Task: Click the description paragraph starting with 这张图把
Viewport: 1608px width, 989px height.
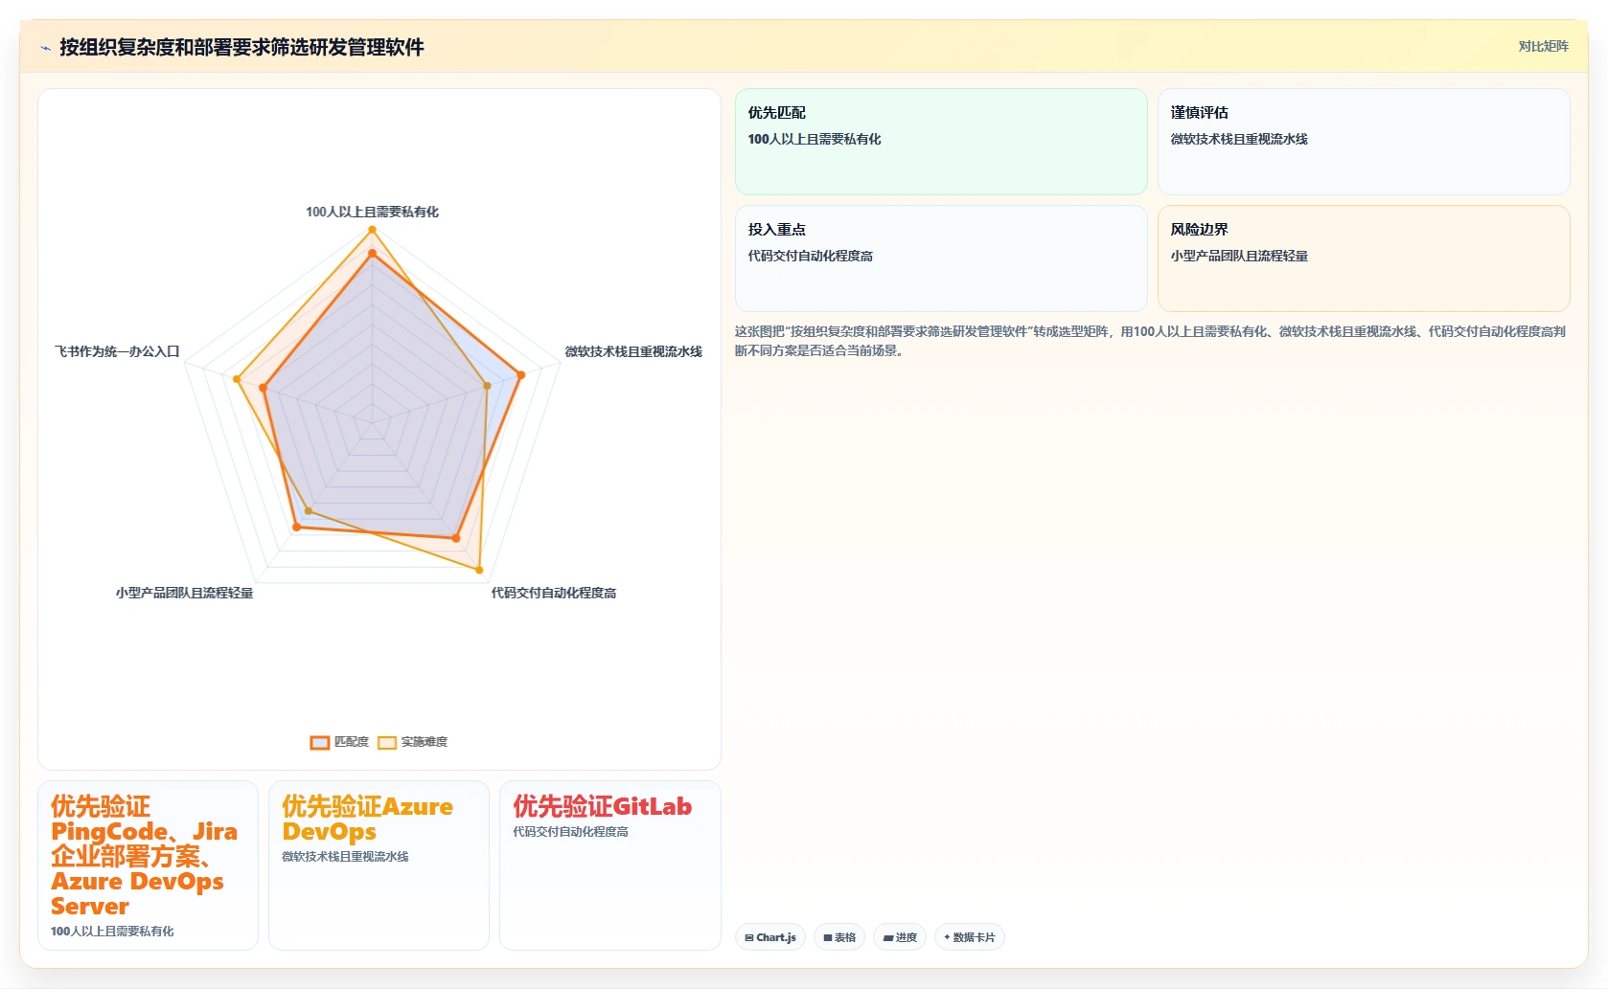Action: coord(1150,341)
